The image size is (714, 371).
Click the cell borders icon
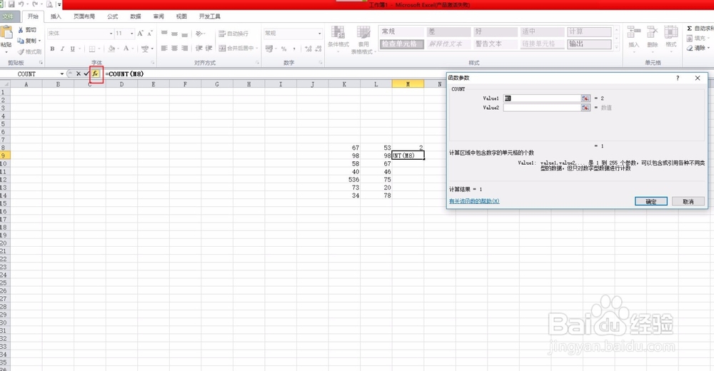(x=92, y=49)
